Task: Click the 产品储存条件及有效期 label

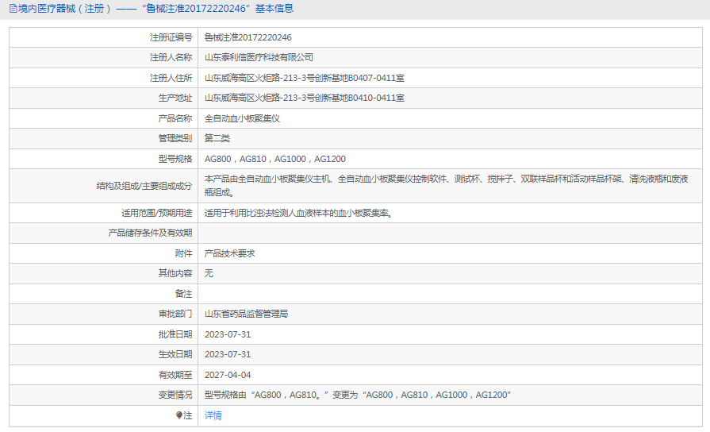Action: tap(151, 233)
